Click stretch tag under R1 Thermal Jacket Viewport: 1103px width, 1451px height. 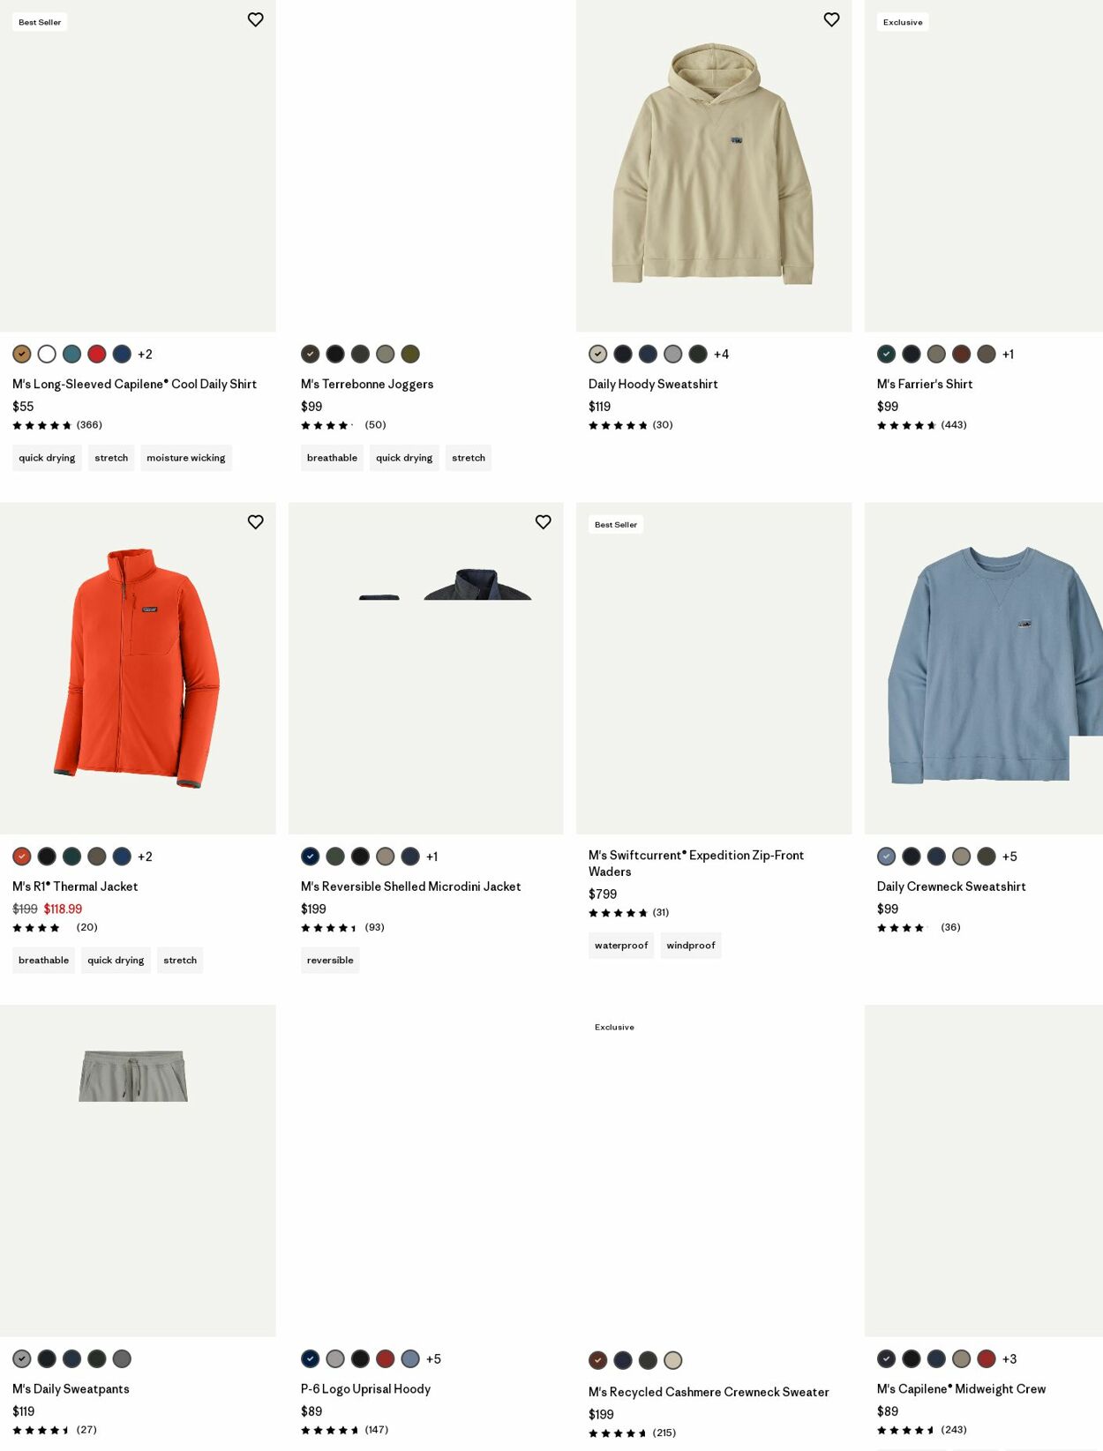(180, 961)
